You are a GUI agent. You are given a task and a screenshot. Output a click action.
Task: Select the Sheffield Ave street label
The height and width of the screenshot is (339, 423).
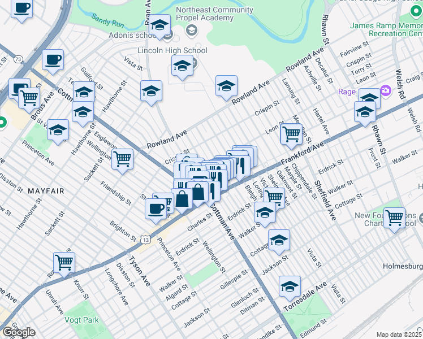325,201
